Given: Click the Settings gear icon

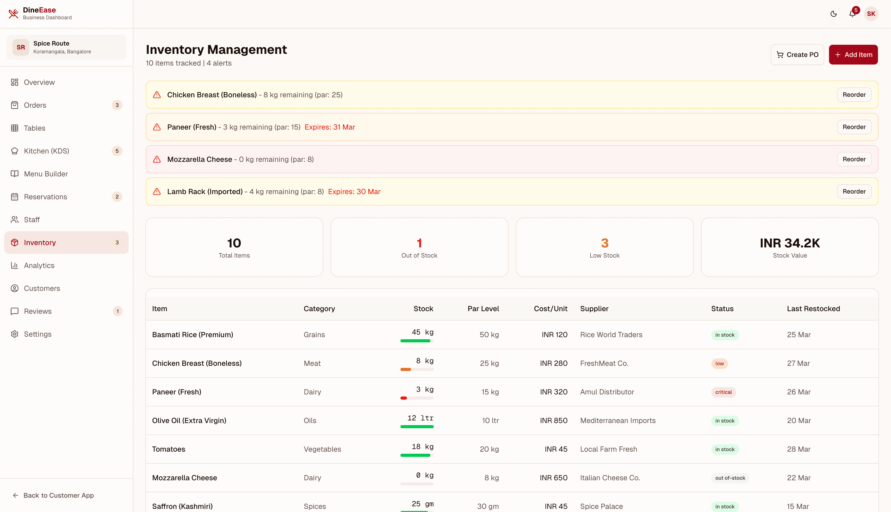Looking at the screenshot, I should coord(14,334).
